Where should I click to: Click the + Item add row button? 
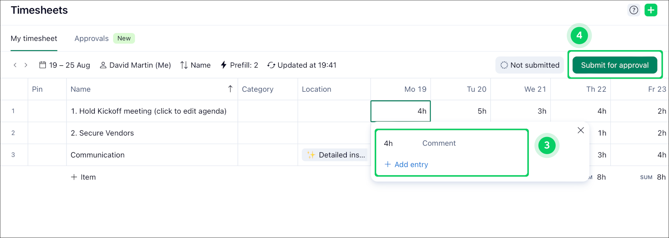tap(83, 177)
